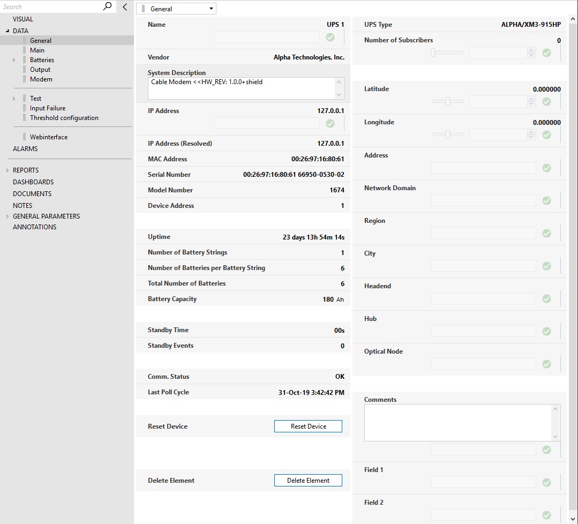Expand the Batteries tree node
The height and width of the screenshot is (524, 578).
coord(14,59)
